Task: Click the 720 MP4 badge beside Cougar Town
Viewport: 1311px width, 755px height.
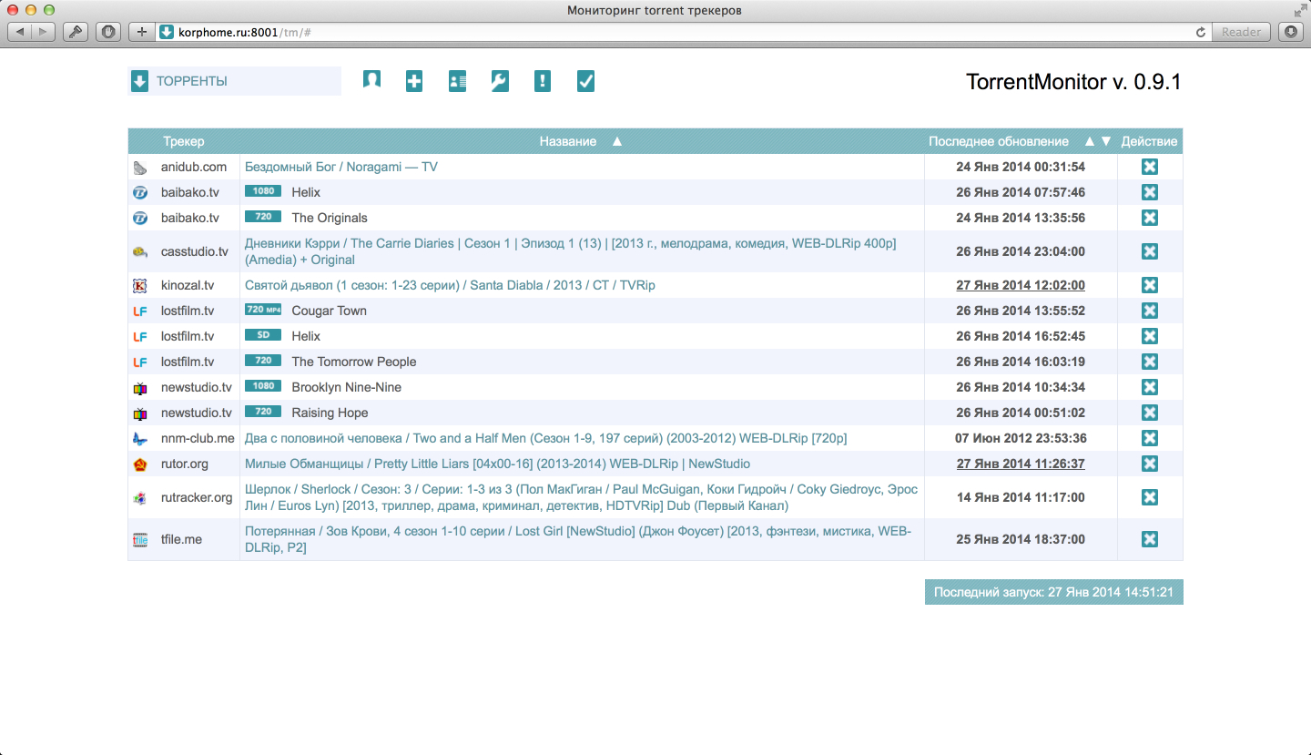Action: (x=263, y=310)
